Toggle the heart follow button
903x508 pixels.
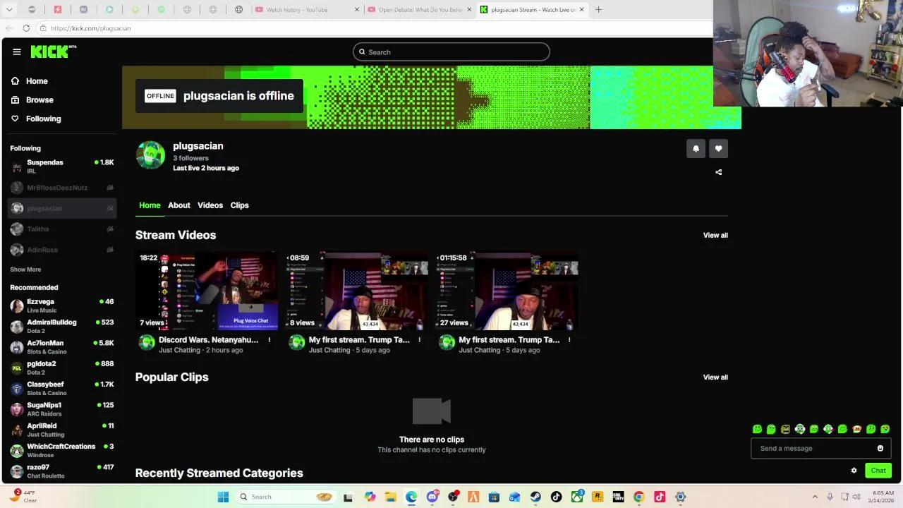pos(718,148)
